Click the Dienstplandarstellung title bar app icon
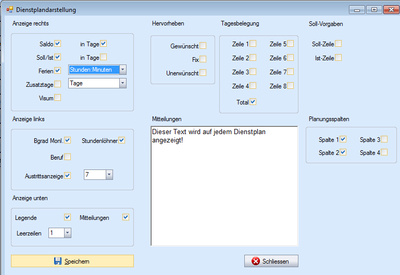Image resolution: width=400 pixels, height=275 pixels. click(9, 10)
